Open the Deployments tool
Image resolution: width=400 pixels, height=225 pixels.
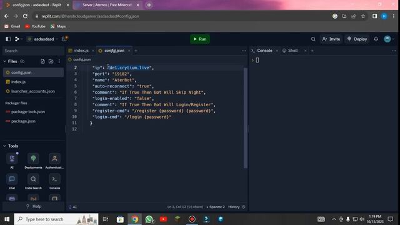click(33, 161)
